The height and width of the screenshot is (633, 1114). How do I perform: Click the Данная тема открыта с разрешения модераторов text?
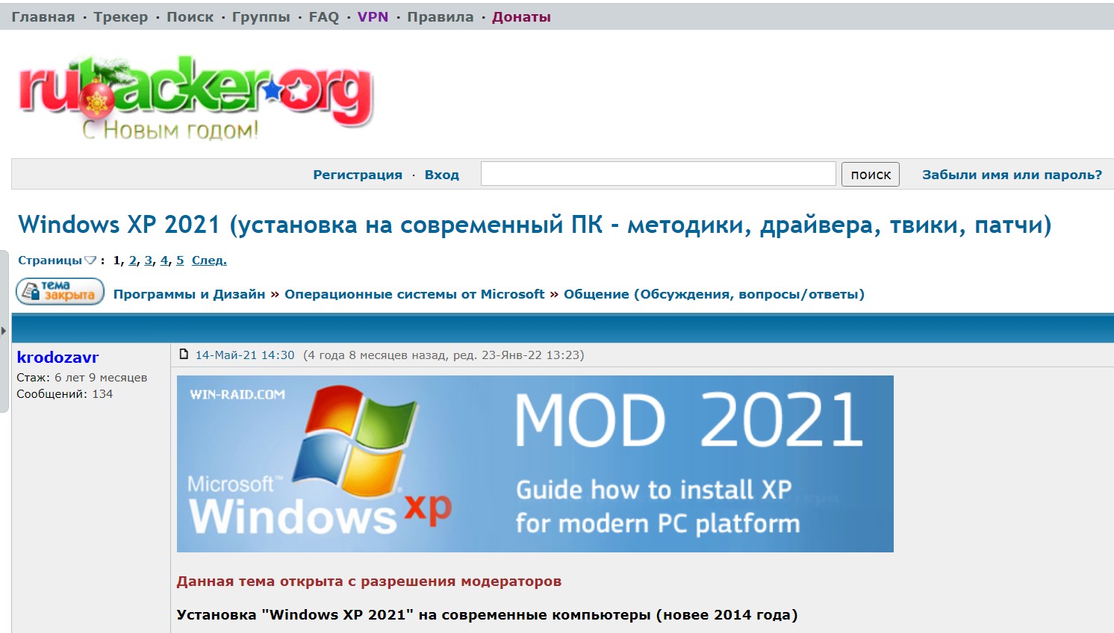[369, 581]
